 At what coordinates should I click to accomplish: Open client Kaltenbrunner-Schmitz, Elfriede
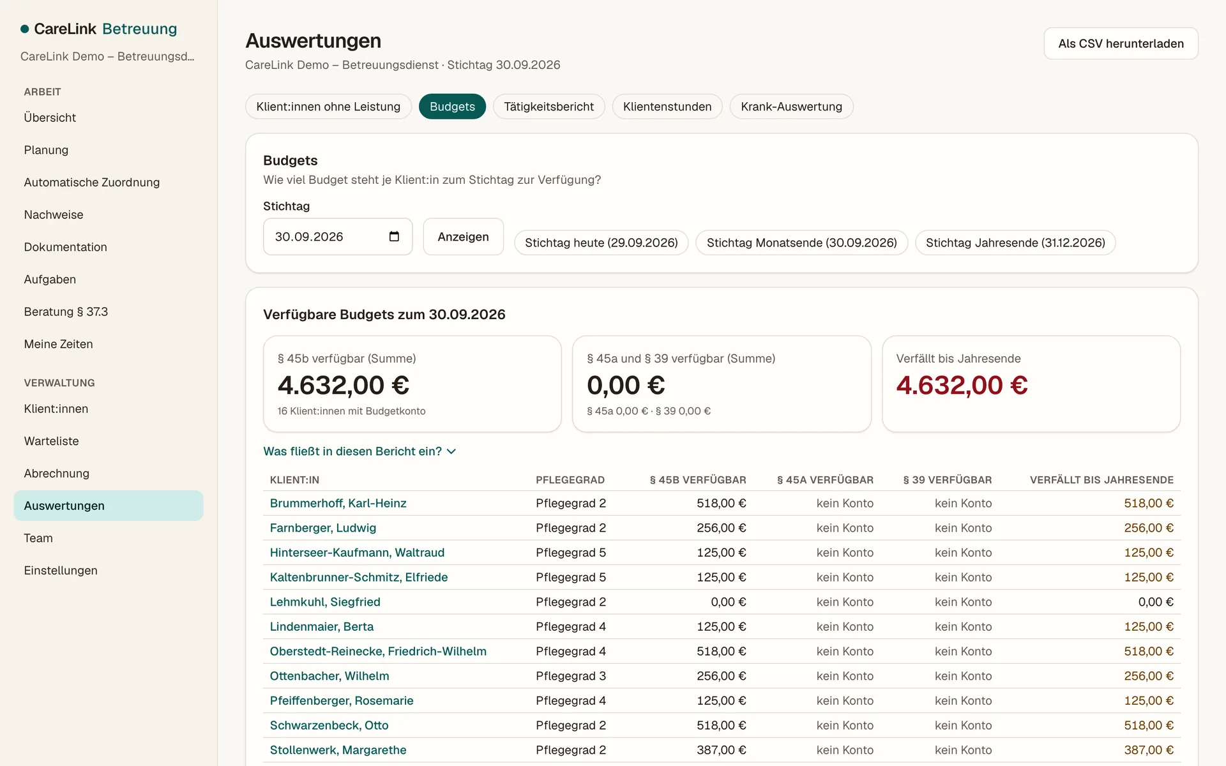(358, 577)
